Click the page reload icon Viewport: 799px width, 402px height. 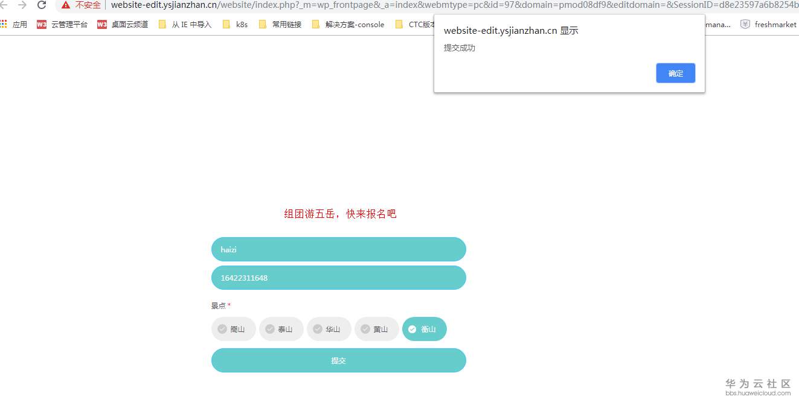pyautogui.click(x=41, y=5)
